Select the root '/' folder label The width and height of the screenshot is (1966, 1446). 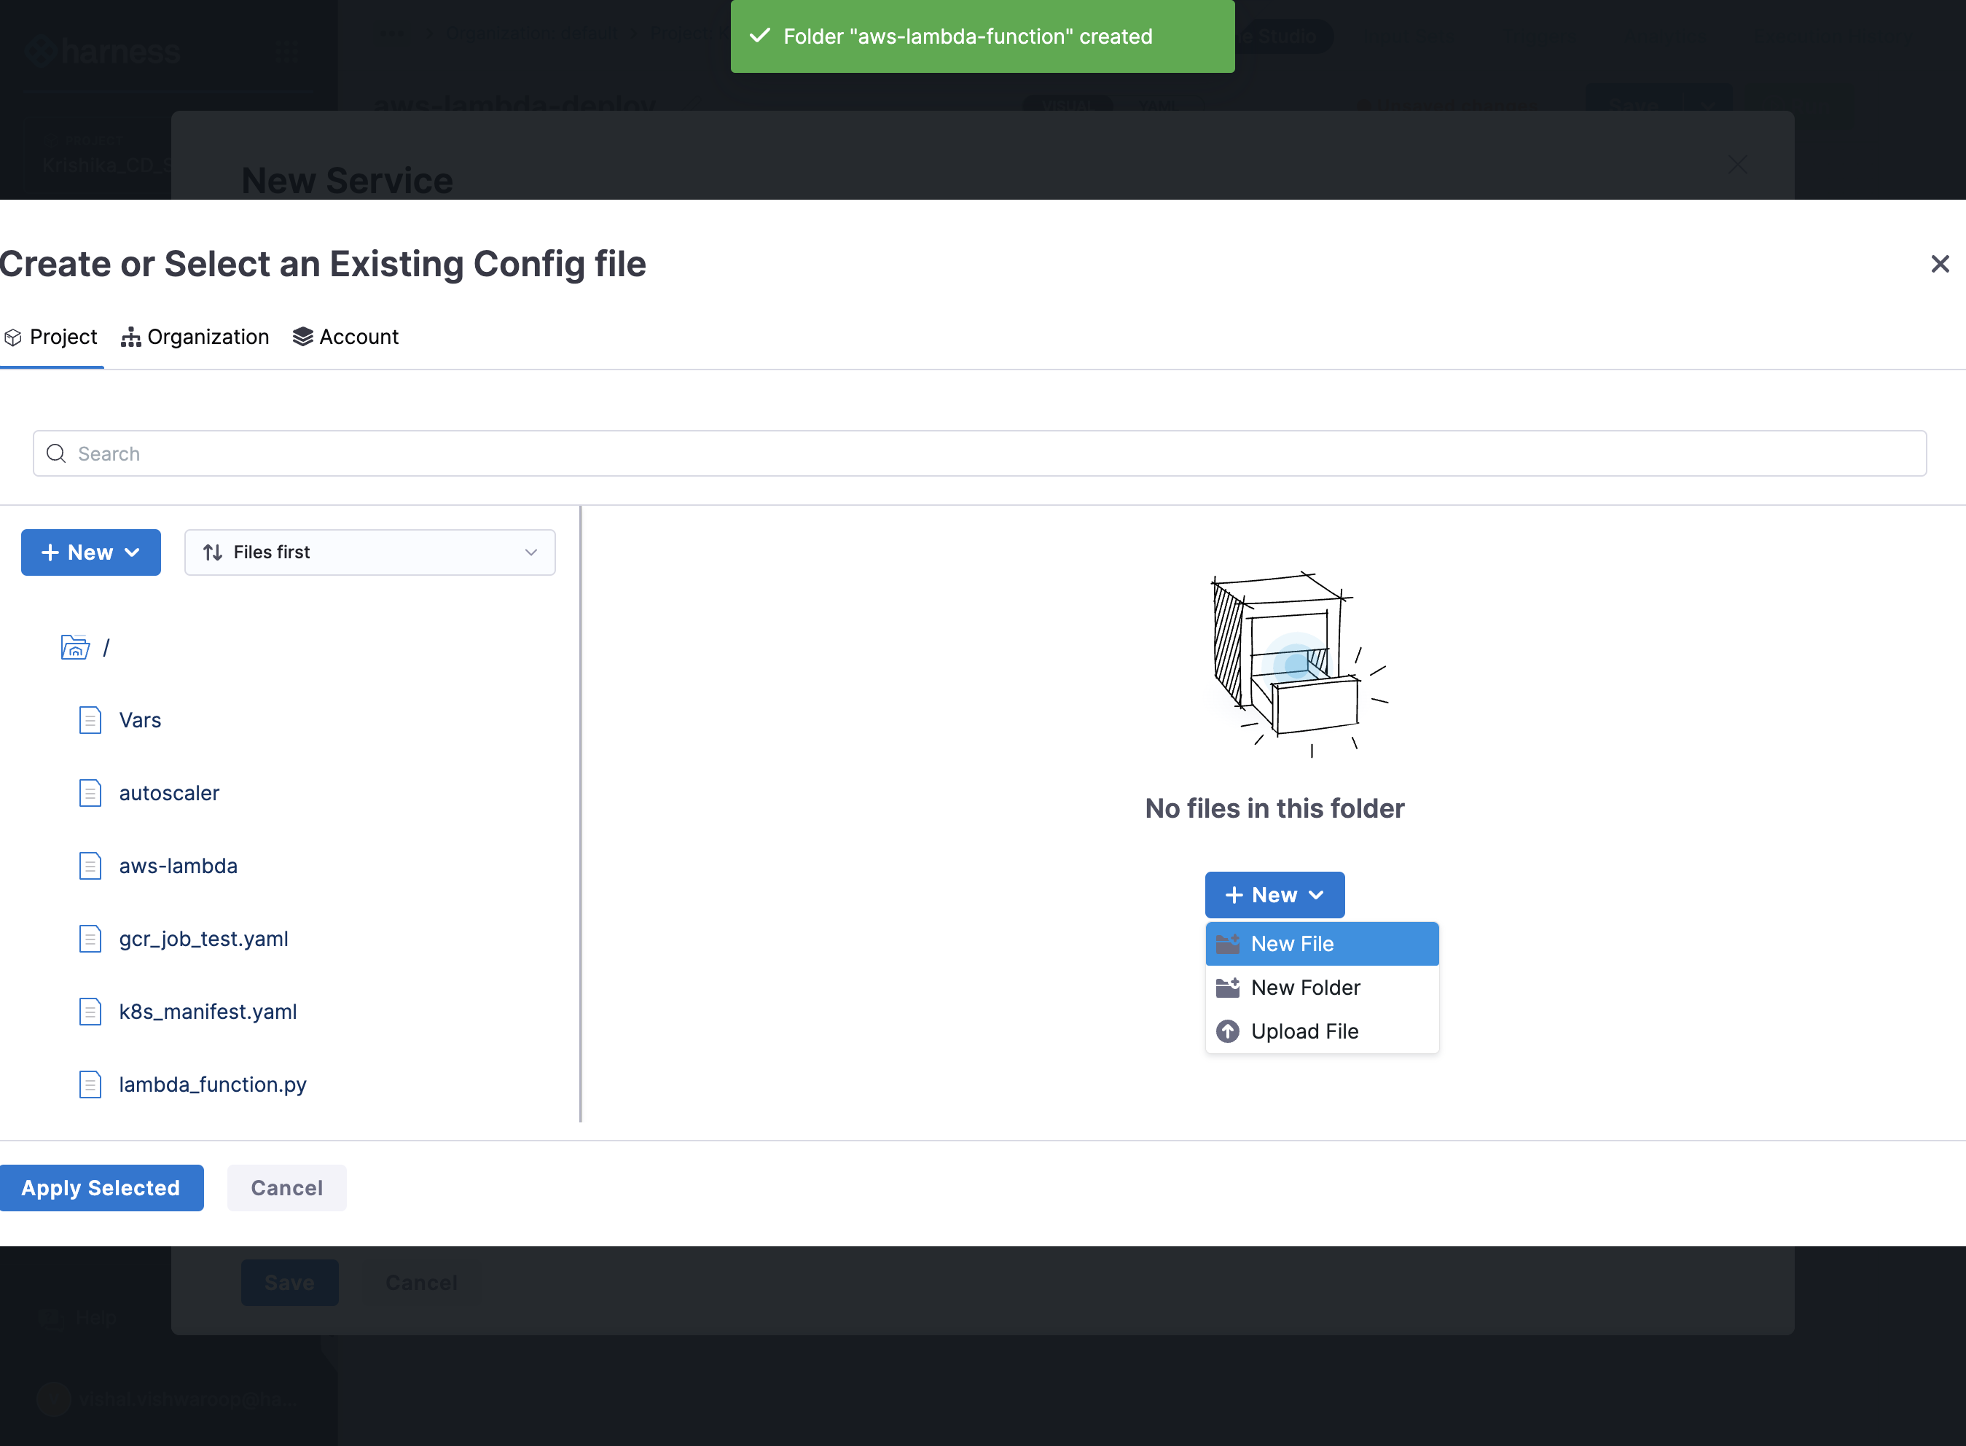pyautogui.click(x=106, y=647)
